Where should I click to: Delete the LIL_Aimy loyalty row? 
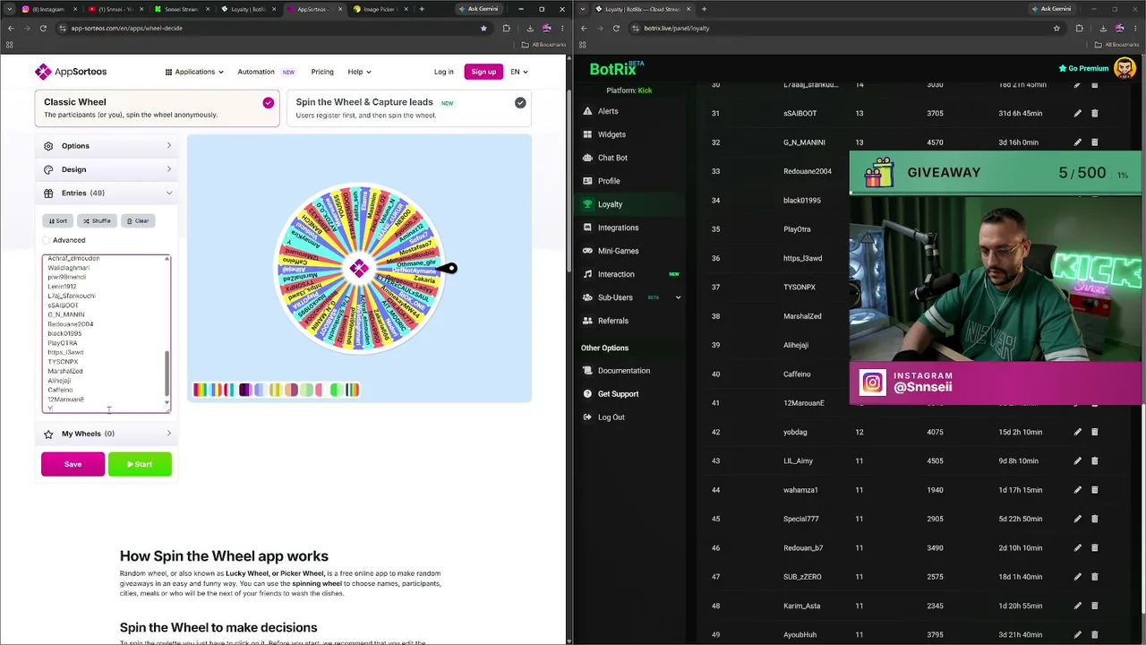[x=1094, y=460]
